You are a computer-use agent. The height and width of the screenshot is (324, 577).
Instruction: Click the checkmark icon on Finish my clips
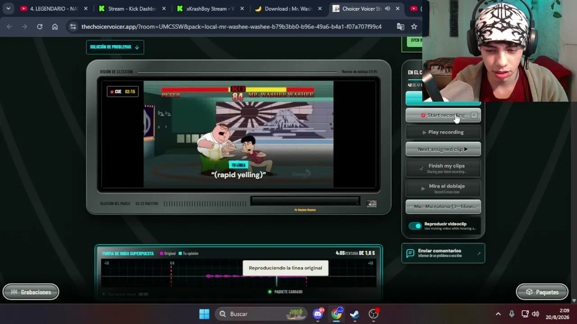click(421, 168)
